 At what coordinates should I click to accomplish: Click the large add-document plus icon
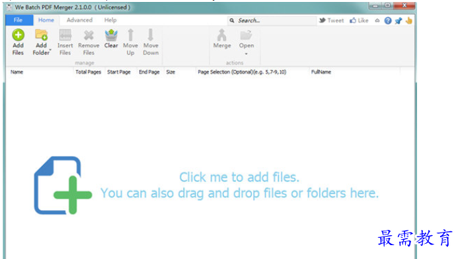[63, 185]
